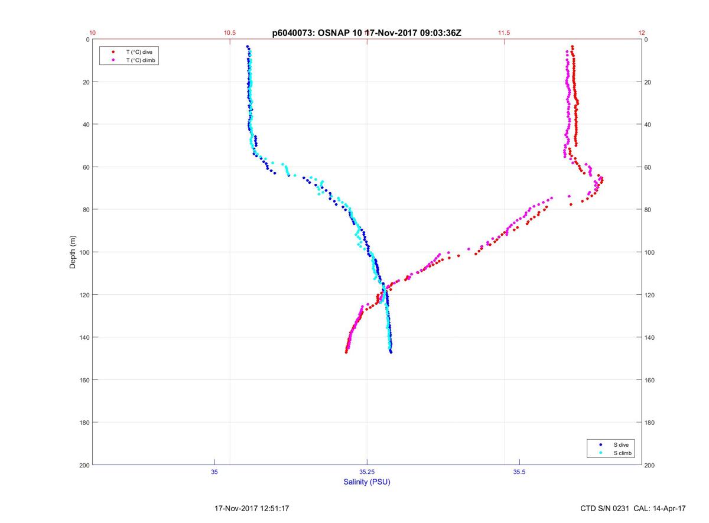Click the left depth tick label 160
Viewport: 709px width, 523px height.
[x=84, y=380]
